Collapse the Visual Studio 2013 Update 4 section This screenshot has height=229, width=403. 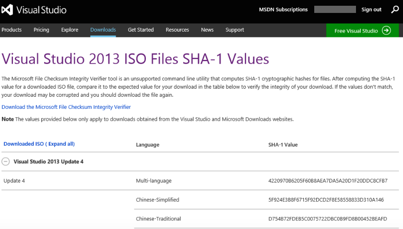point(6,161)
